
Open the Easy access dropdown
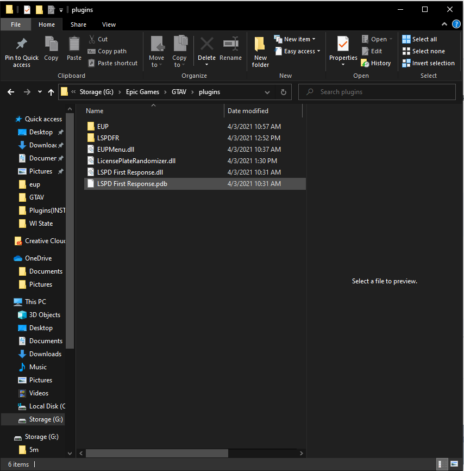click(x=297, y=51)
